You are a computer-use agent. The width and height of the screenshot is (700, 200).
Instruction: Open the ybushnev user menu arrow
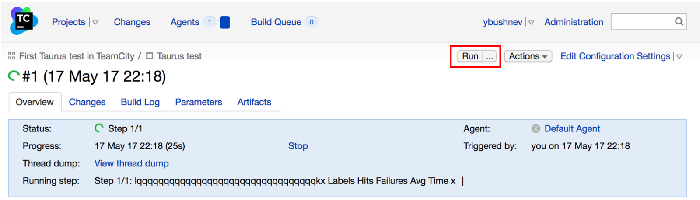[x=531, y=22]
